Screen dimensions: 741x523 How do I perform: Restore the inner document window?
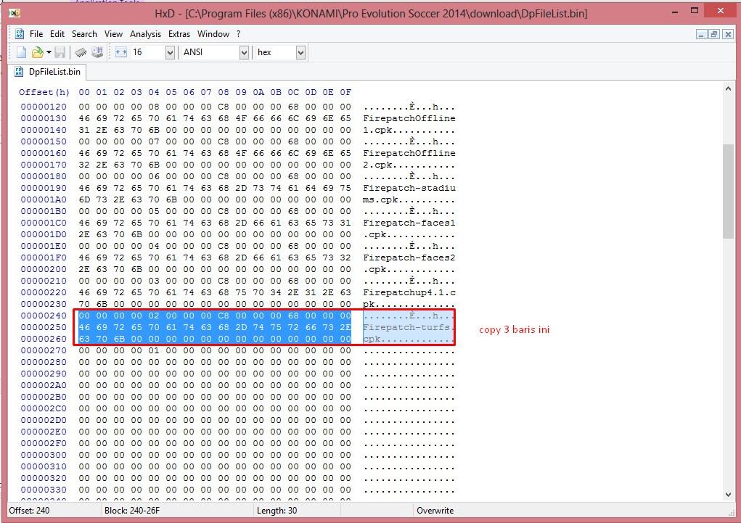coord(714,34)
